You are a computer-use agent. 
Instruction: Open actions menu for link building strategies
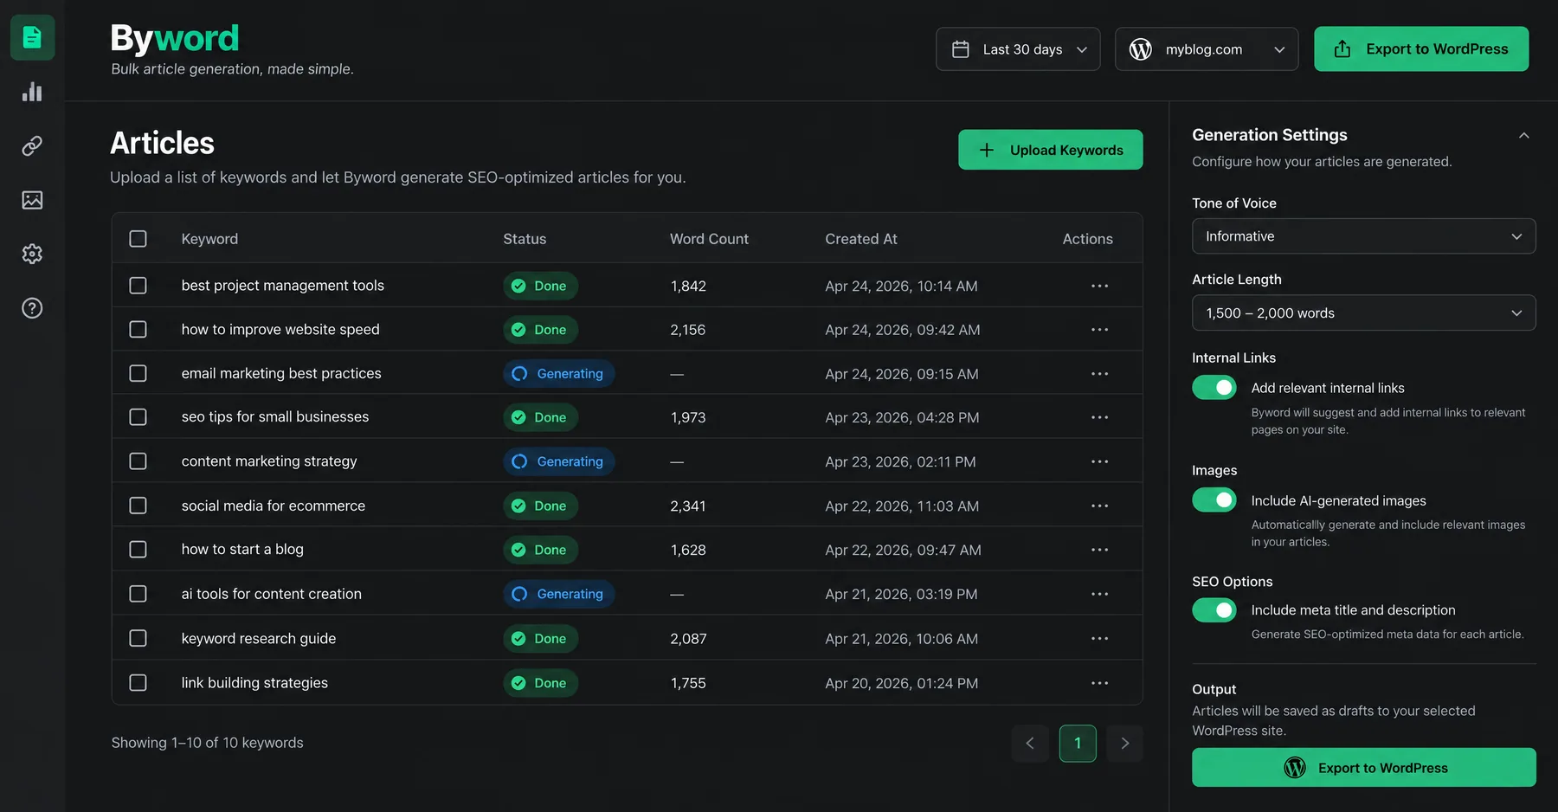click(x=1099, y=683)
